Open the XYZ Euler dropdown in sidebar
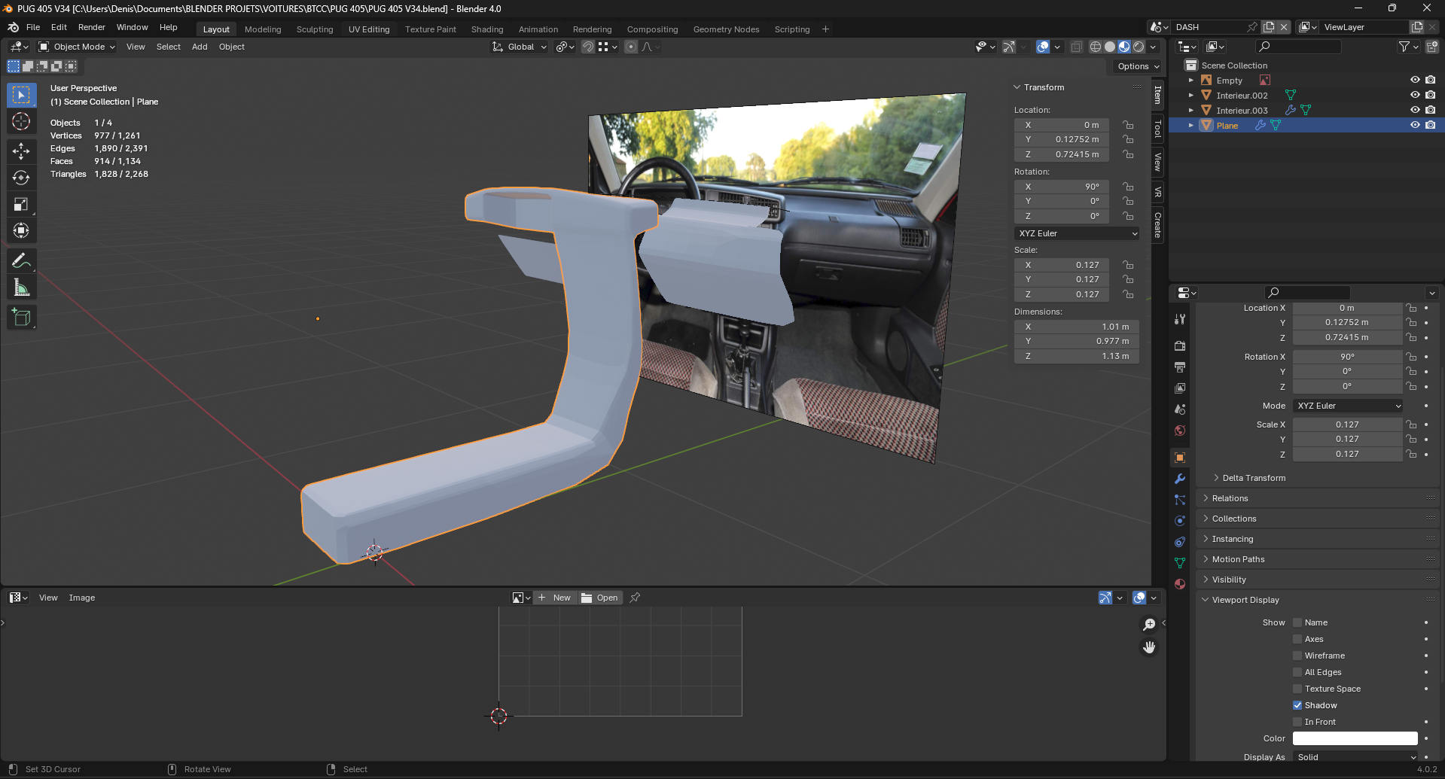The height and width of the screenshot is (779, 1445). pos(1077,233)
